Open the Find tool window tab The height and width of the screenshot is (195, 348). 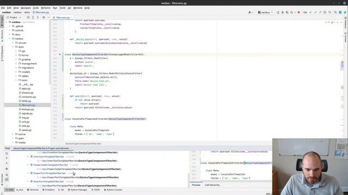pyautogui.click(x=10, y=190)
